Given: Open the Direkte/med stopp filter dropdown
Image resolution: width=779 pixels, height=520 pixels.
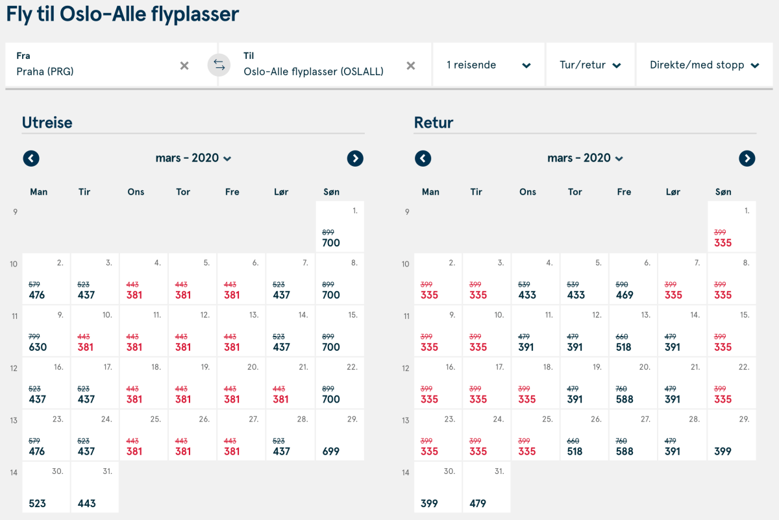Looking at the screenshot, I should [x=704, y=65].
